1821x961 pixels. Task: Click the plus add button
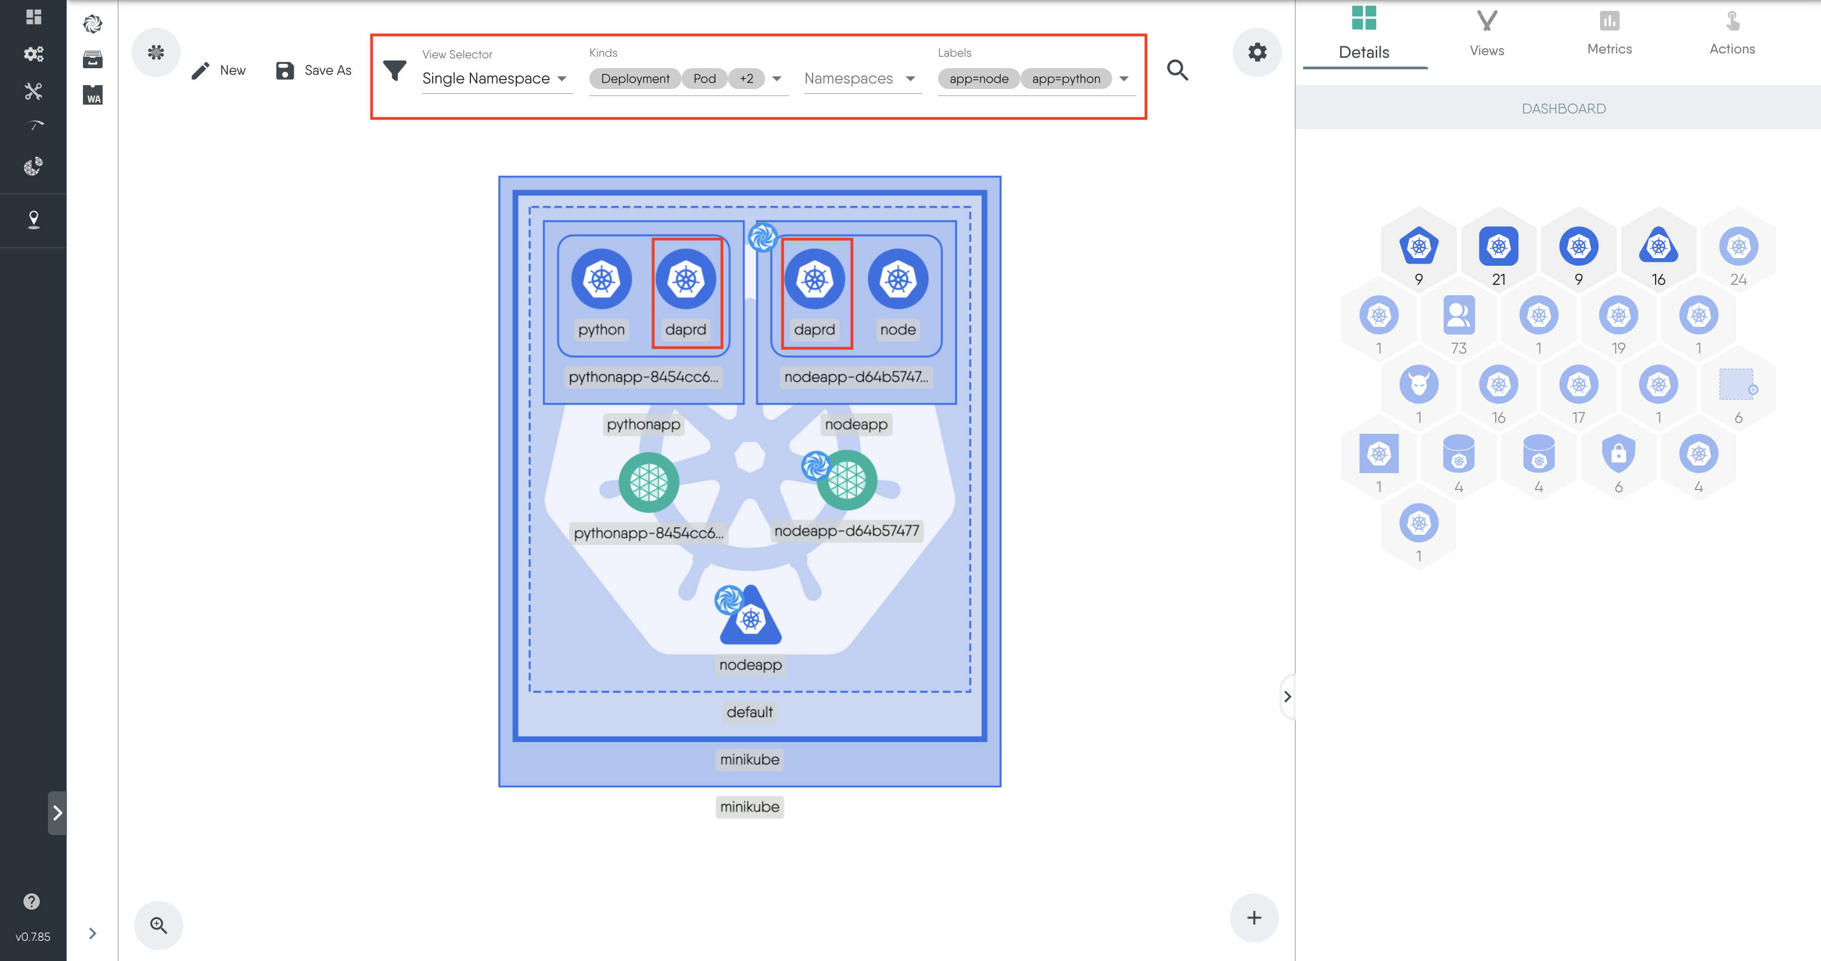click(1254, 918)
